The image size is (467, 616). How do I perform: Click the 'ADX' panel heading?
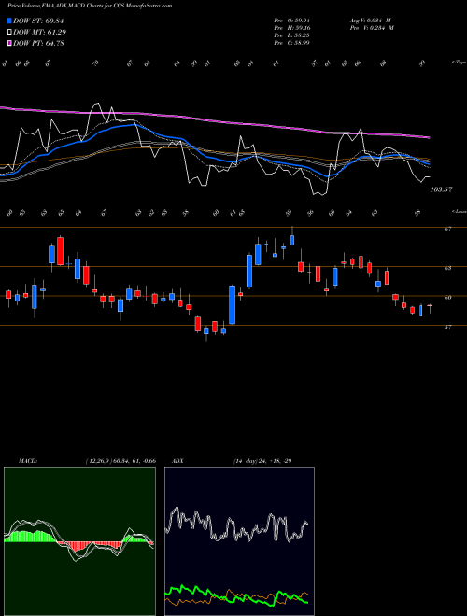(177, 461)
